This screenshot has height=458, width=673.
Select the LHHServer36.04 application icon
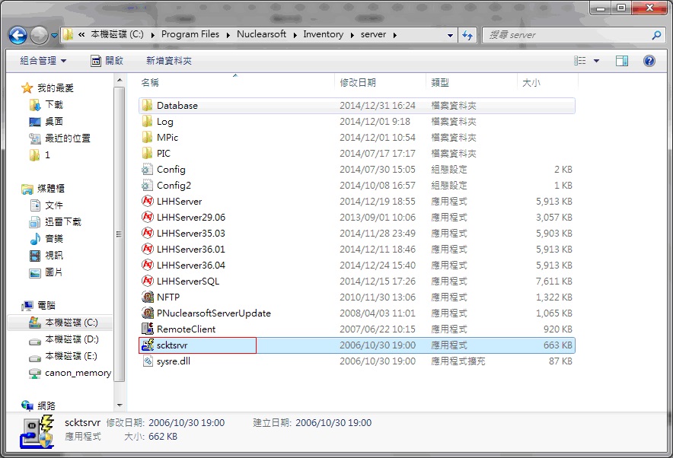(147, 265)
